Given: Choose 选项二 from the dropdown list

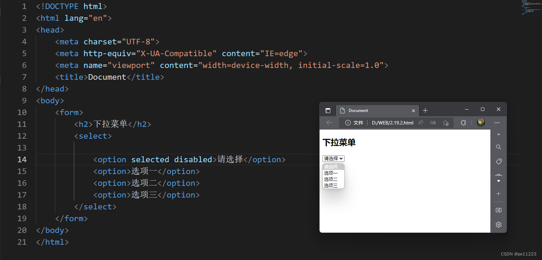Looking at the screenshot, I should click(333, 179).
